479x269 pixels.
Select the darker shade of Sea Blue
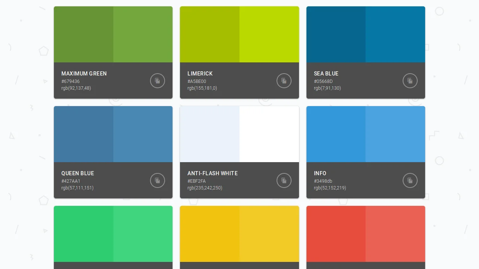click(336, 34)
